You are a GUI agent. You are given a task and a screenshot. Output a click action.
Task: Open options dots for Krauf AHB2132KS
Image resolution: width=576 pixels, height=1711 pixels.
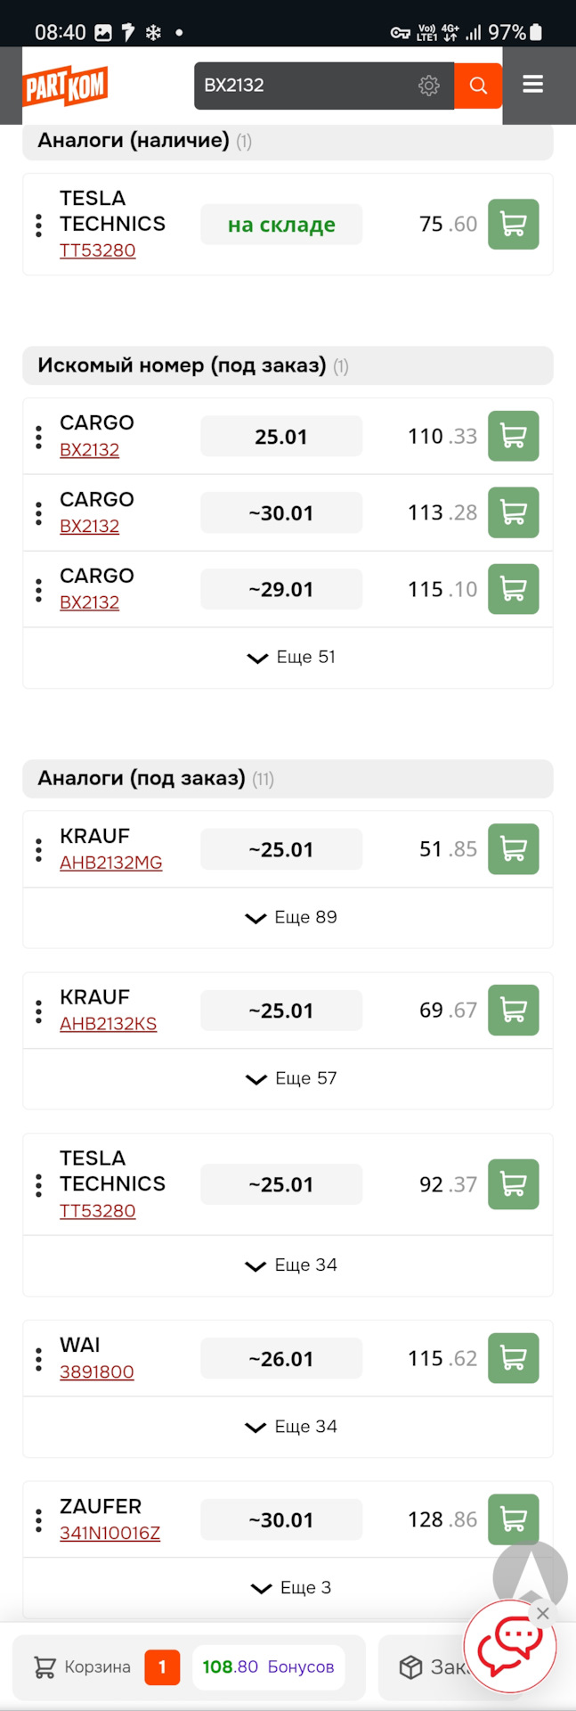[38, 1011]
